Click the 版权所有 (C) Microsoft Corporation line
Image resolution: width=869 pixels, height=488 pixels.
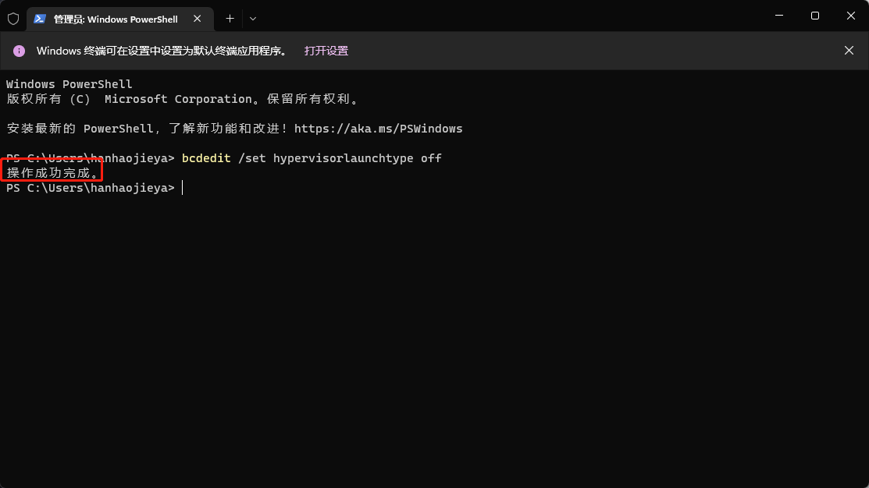(x=183, y=99)
